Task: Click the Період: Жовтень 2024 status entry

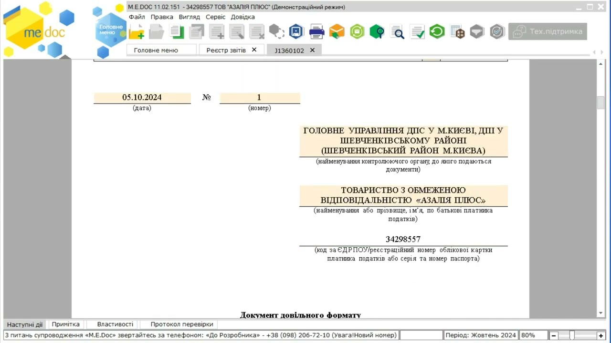Action: point(481,335)
